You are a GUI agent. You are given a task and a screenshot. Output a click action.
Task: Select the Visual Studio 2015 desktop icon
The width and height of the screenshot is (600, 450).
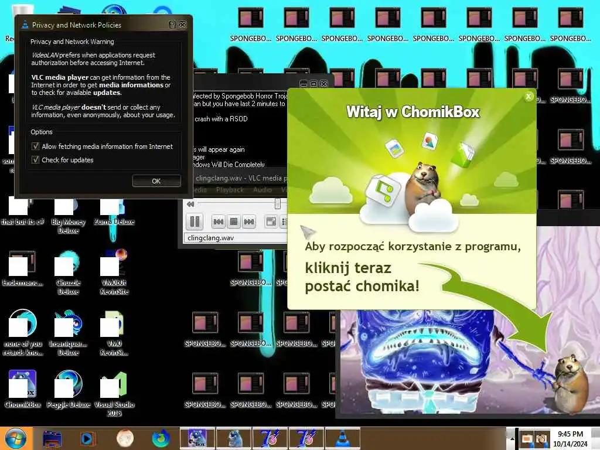[114, 394]
